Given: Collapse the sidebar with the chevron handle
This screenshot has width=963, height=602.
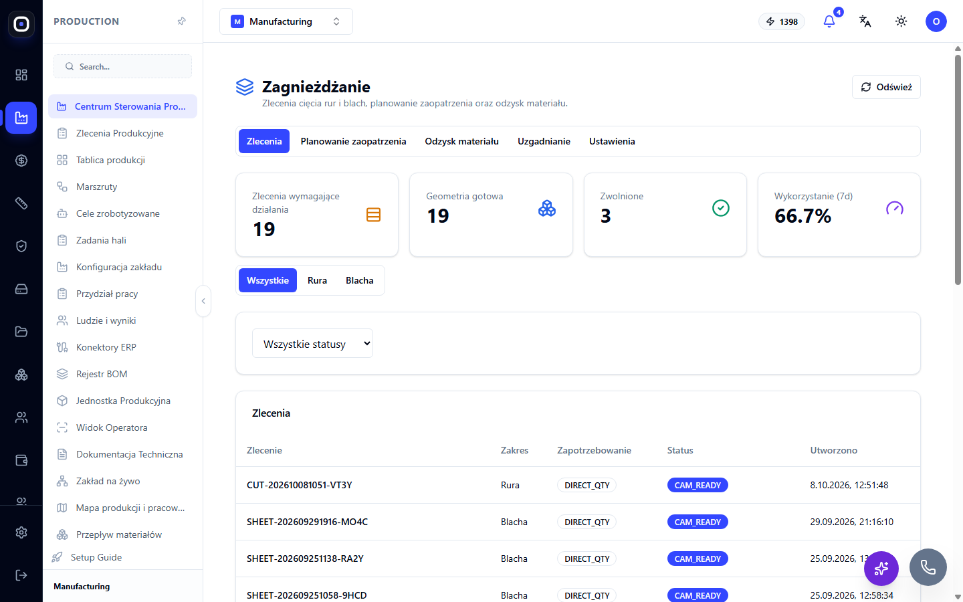Looking at the screenshot, I should [x=203, y=301].
